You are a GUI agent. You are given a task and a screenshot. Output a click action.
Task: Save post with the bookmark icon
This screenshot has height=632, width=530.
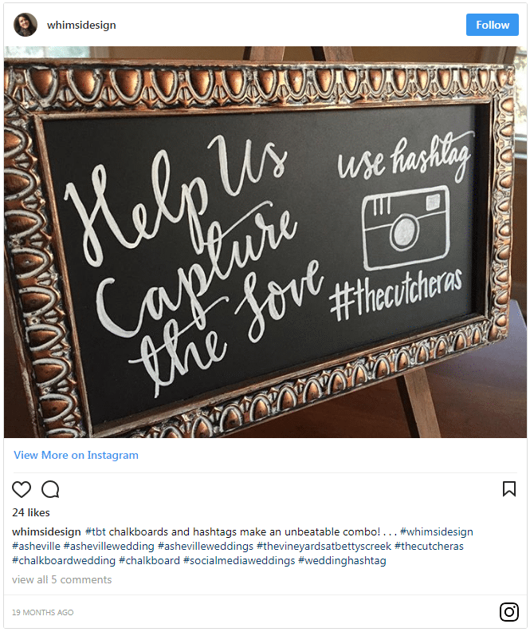(x=509, y=488)
